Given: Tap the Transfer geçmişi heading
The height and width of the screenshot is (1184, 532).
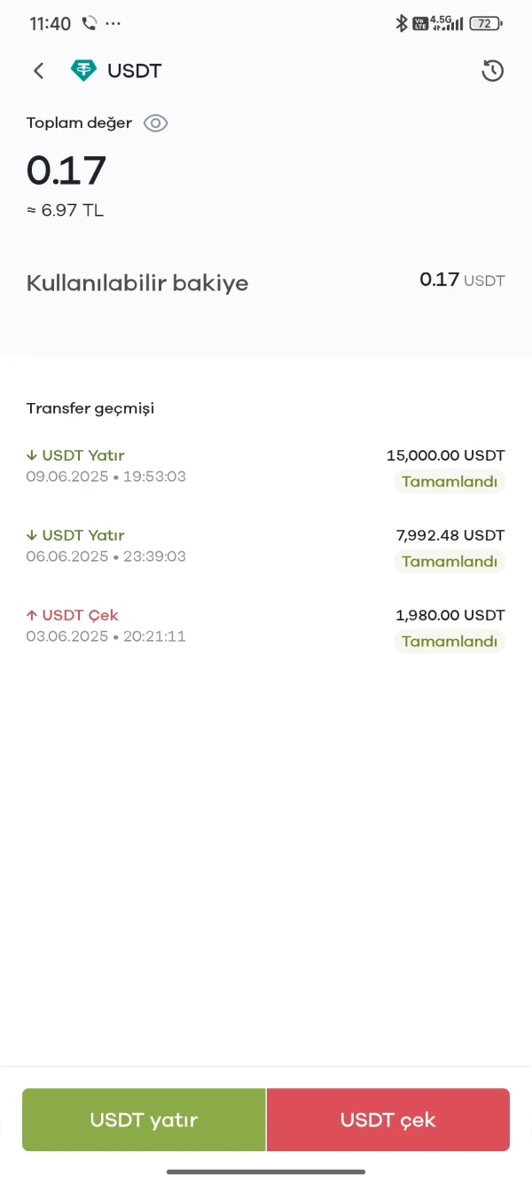Looking at the screenshot, I should click(90, 408).
